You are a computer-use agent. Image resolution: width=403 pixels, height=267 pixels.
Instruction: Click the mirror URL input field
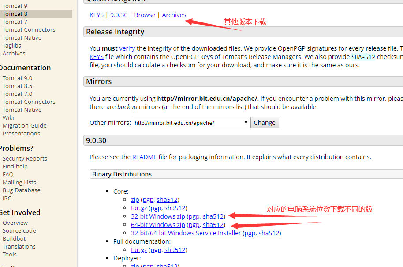(185, 122)
